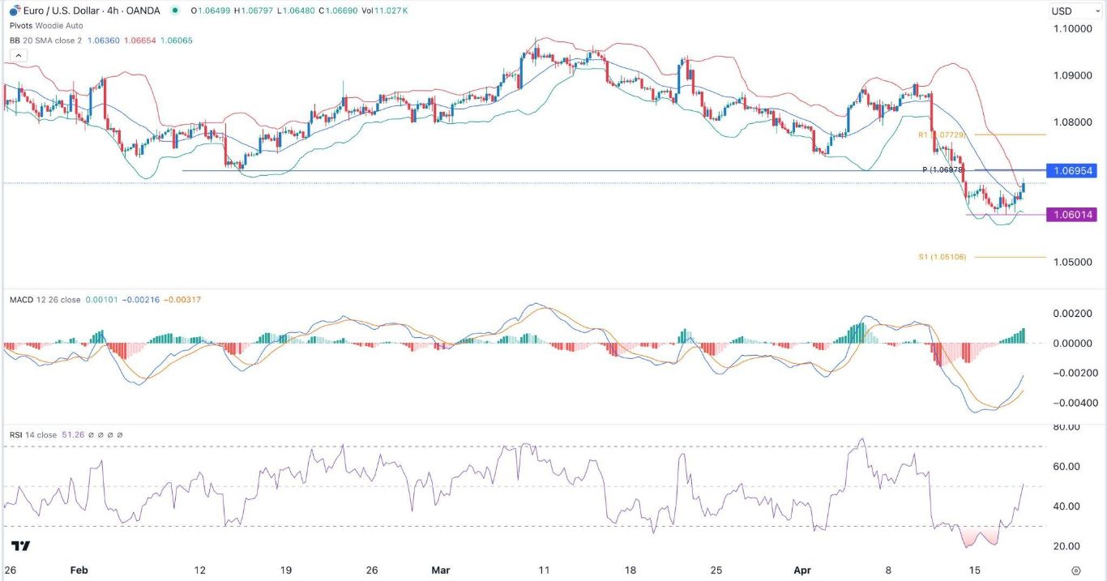Click the Mar label on time axis
This screenshot has width=1107, height=581.
coord(440,570)
